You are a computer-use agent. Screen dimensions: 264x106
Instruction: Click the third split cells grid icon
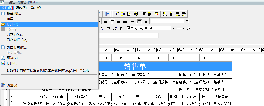(x=178, y=14)
